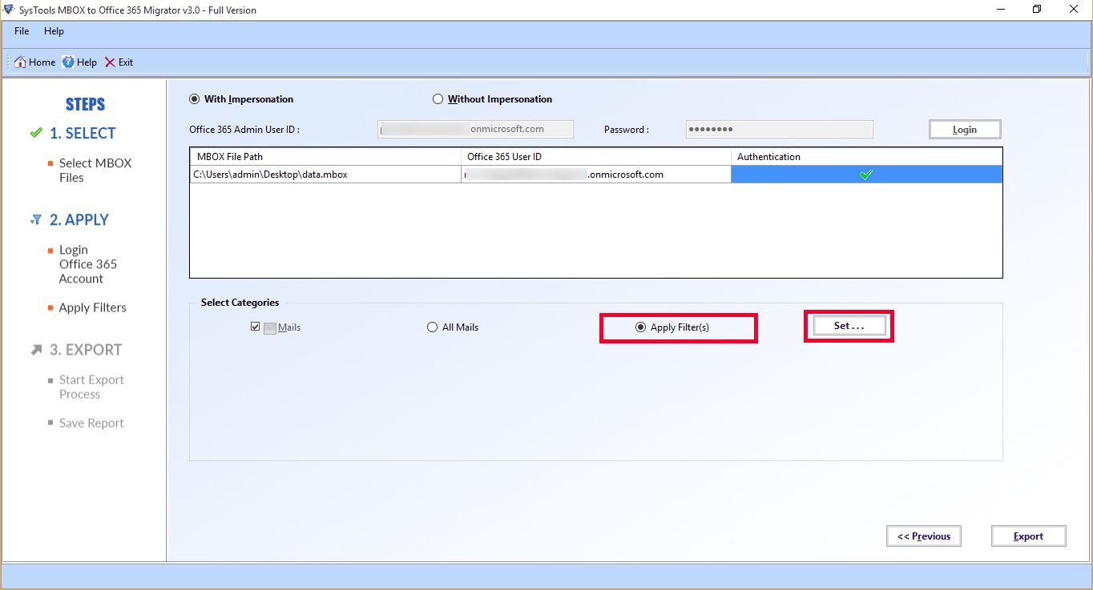Image resolution: width=1093 pixels, height=590 pixels.
Task: Open the File menu
Action: [x=22, y=31]
